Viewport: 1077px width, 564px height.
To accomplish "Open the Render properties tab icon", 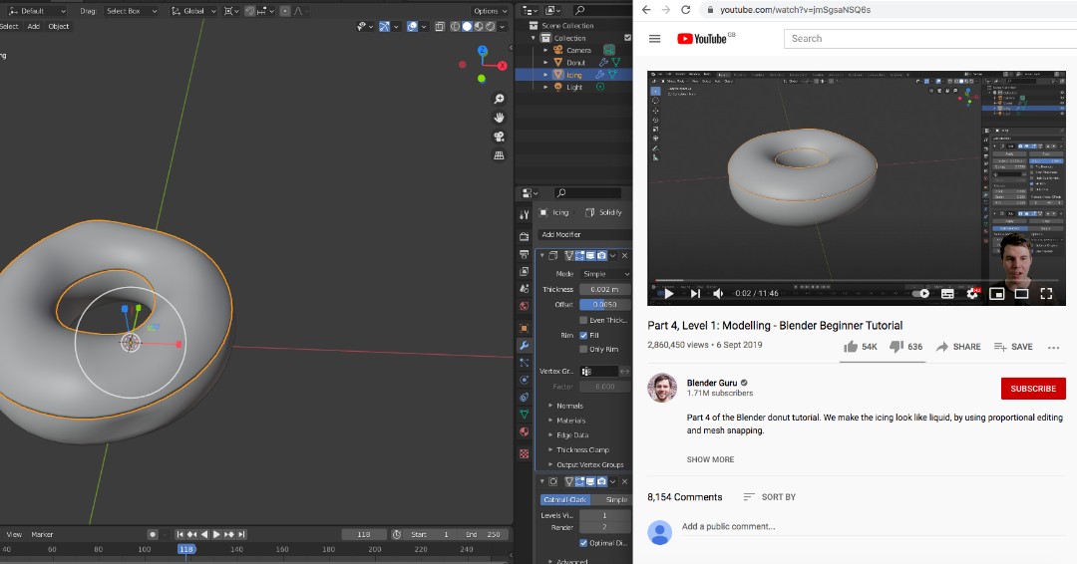I will (x=525, y=237).
